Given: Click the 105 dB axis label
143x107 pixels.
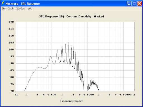Looking at the screenshot, I should [x=11, y=43].
